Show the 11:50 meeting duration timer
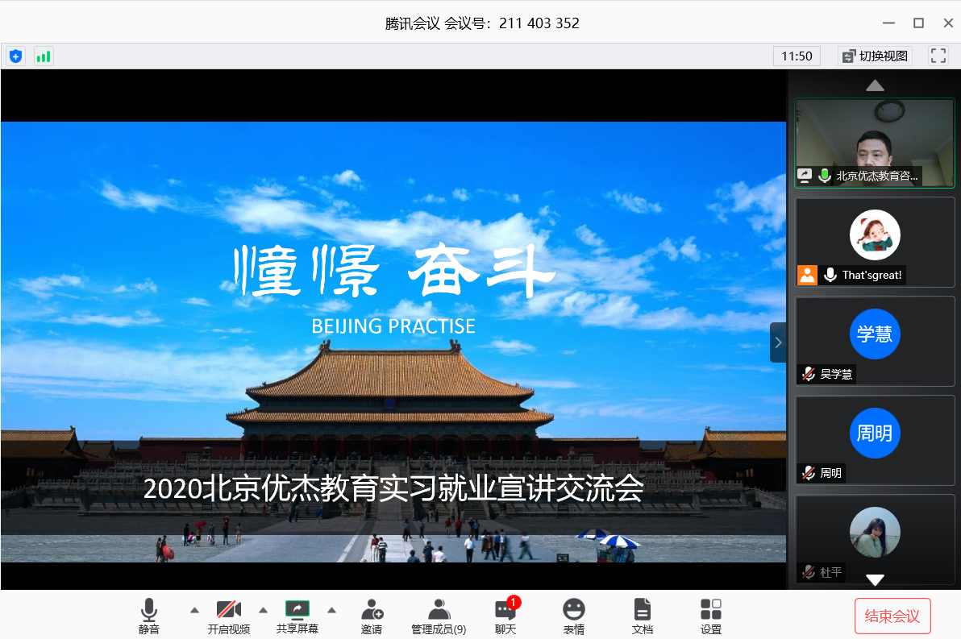This screenshot has height=639, width=961. (x=797, y=56)
